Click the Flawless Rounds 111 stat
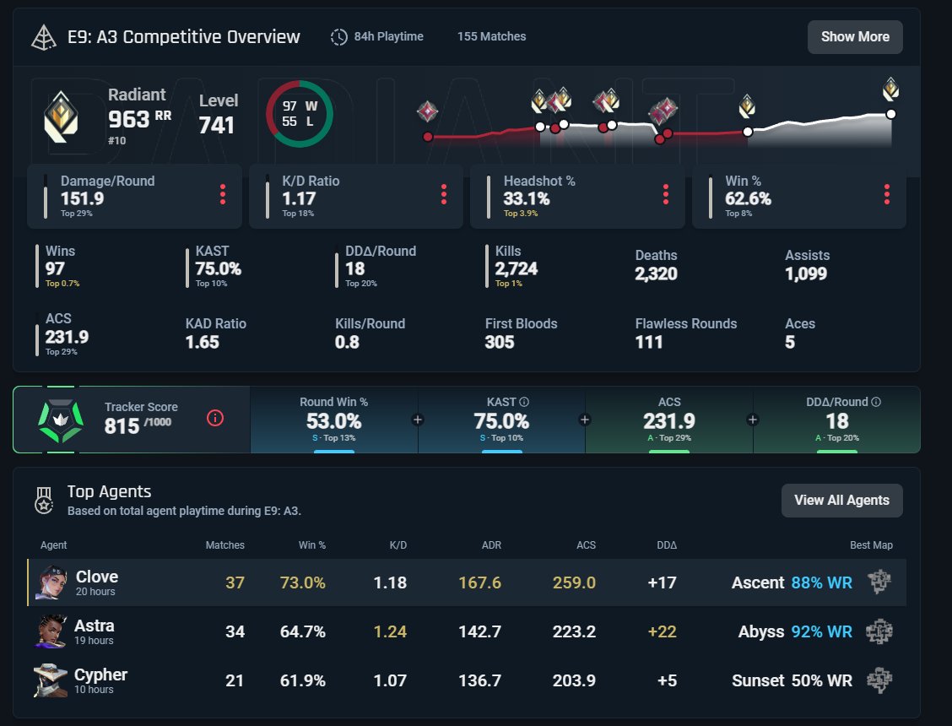This screenshot has height=726, width=952. pyautogui.click(x=686, y=333)
